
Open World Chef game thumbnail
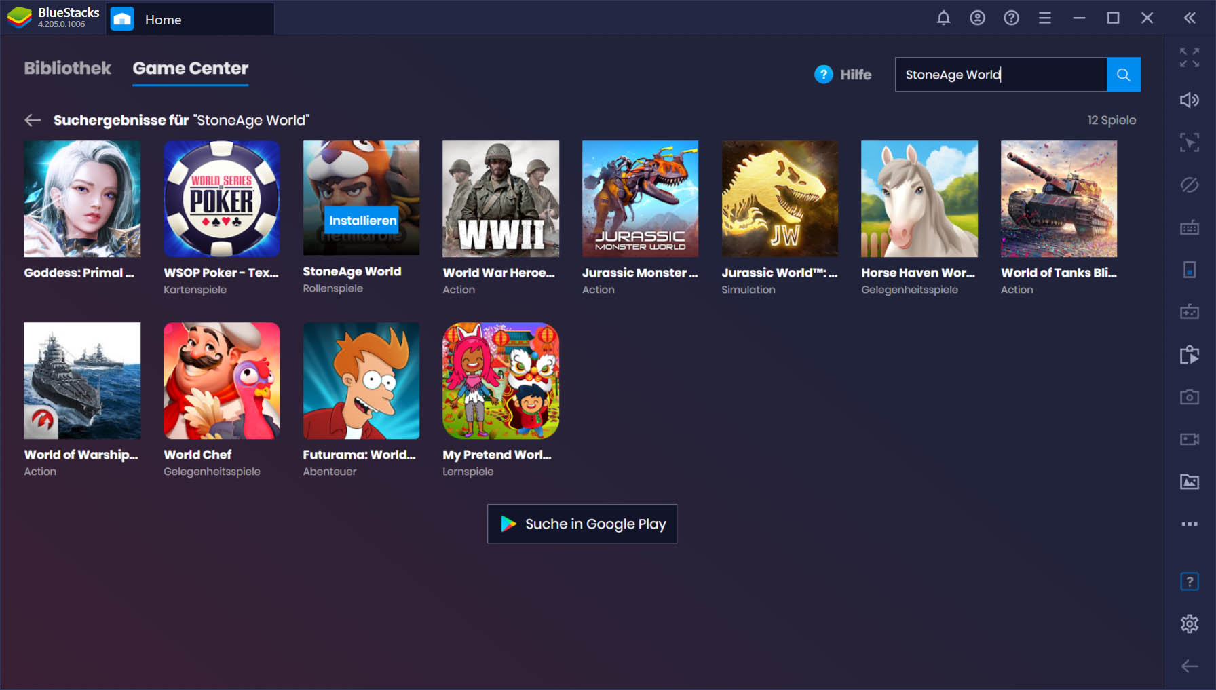tap(222, 381)
